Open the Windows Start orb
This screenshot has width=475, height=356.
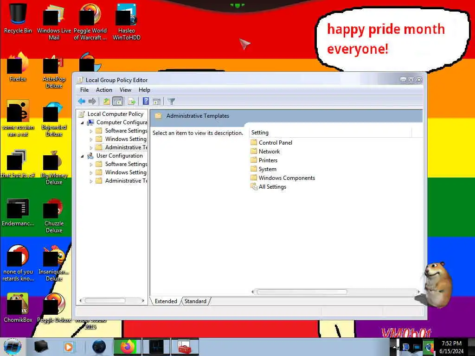pos(13,347)
